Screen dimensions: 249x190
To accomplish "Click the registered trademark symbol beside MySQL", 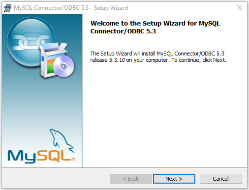I will point(73,159).
